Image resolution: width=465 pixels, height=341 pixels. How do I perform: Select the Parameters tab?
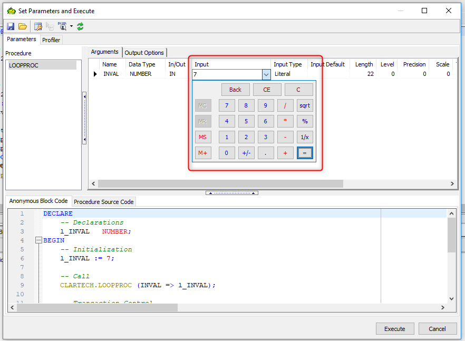(x=21, y=39)
